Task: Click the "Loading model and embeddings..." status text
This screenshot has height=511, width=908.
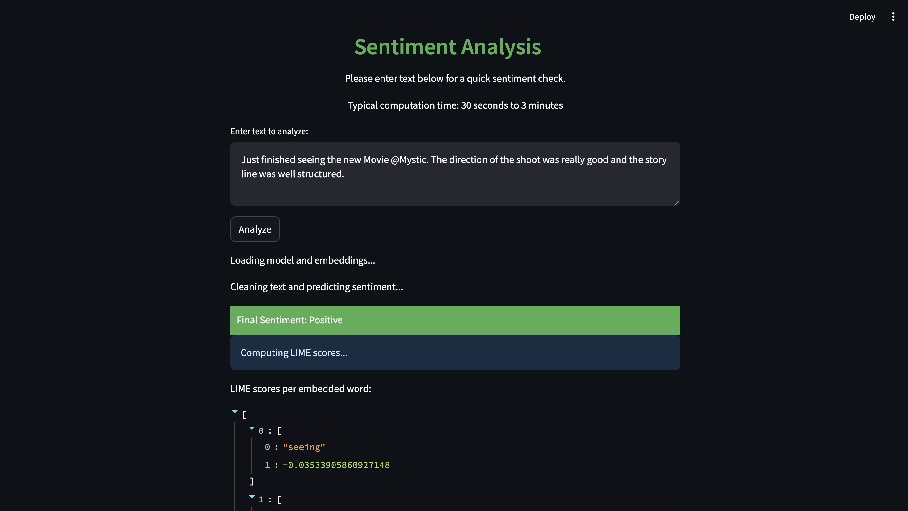Action: (x=303, y=260)
